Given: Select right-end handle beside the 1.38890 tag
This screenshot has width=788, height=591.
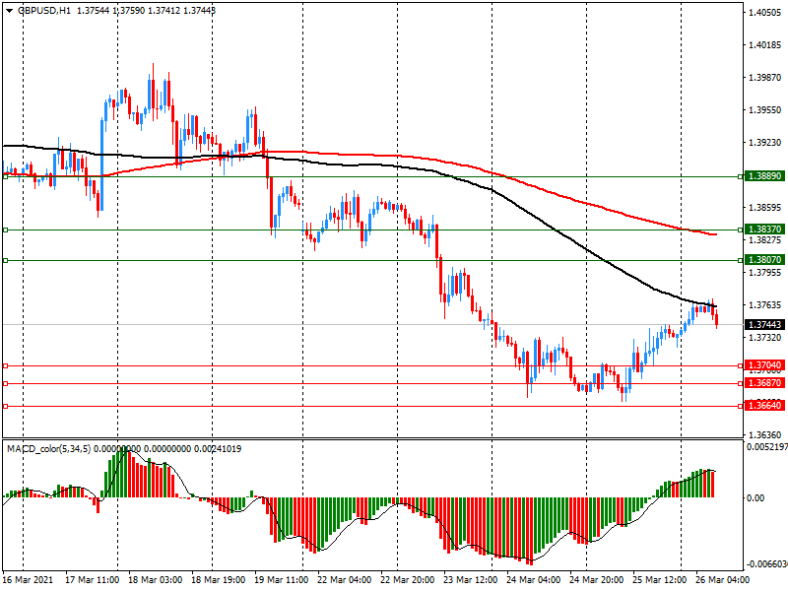Looking at the screenshot, I should [x=741, y=176].
